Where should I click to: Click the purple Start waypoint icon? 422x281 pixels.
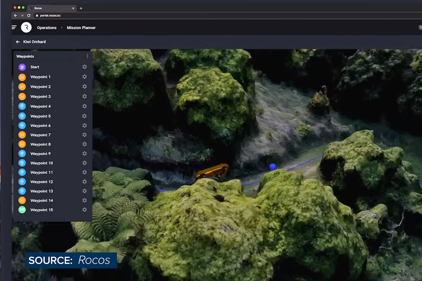(22, 67)
